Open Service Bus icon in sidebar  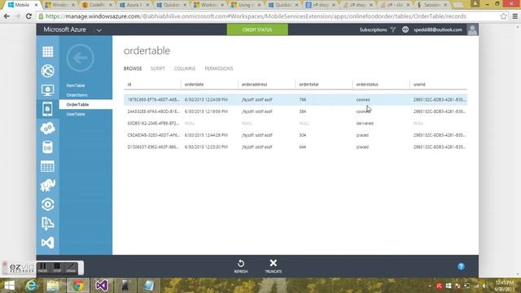[x=47, y=224]
